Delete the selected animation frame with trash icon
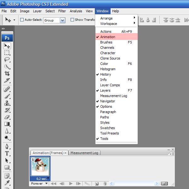189x189 pixels. point(105,184)
